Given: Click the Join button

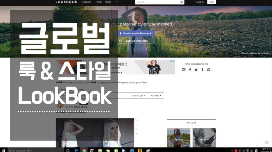Looking at the screenshot, I should pyautogui.click(x=212, y=2).
